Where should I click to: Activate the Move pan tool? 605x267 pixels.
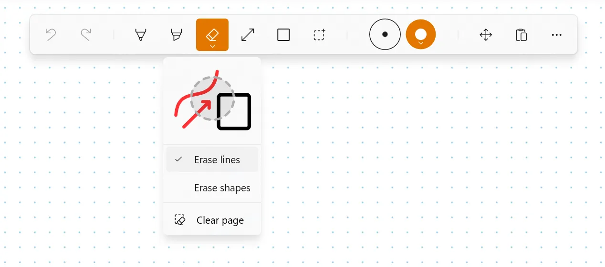(486, 35)
